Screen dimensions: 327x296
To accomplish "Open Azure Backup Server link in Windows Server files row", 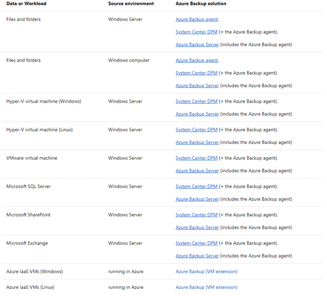I will pyautogui.click(x=197, y=45).
